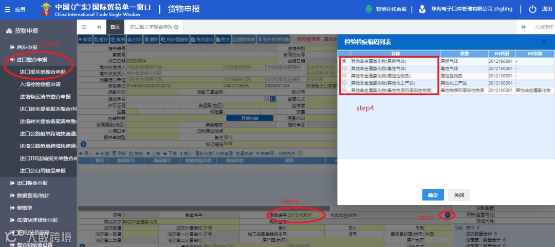Image resolution: width=555 pixels, height=247 pixels.
Task: Toggle the sidebar collapse icon
Action: (x=84, y=27)
